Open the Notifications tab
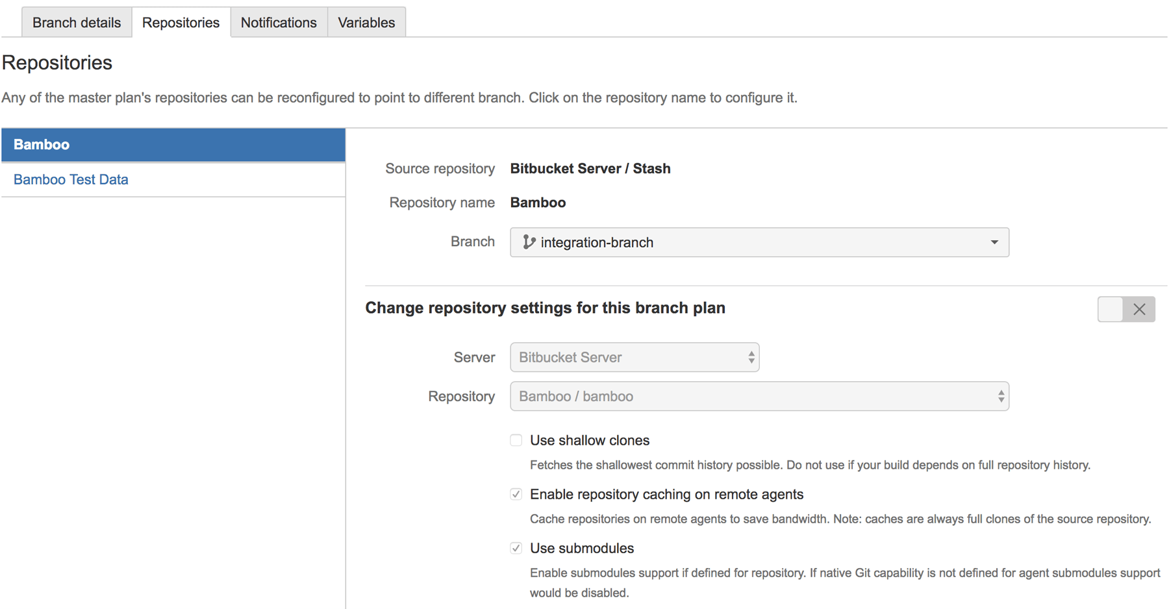 point(279,23)
